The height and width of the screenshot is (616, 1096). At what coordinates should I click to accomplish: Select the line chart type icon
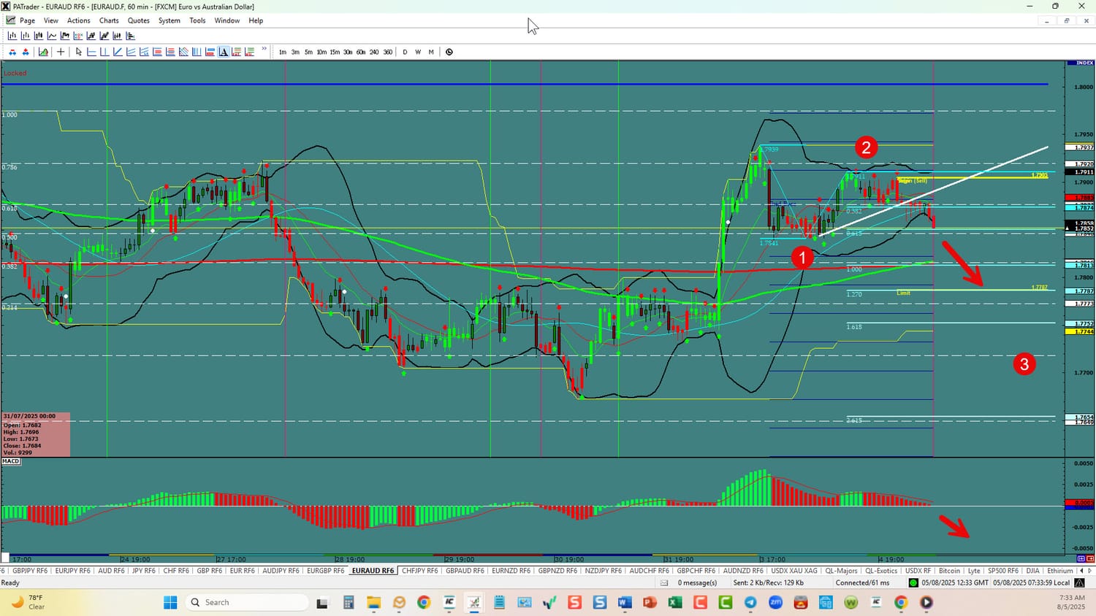[52, 36]
